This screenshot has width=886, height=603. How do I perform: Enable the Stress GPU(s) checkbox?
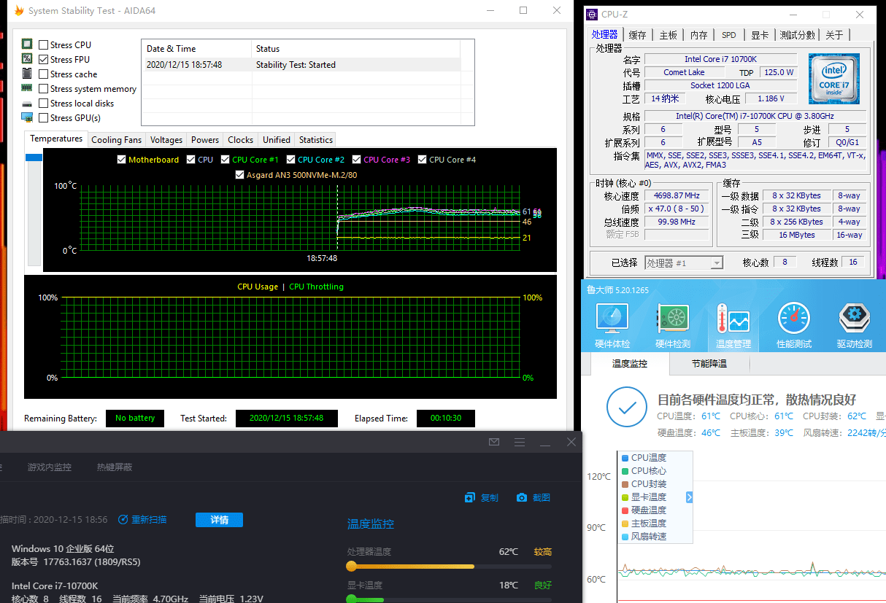tap(44, 118)
